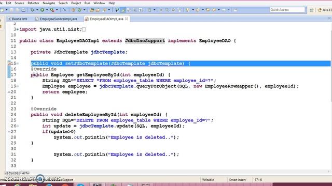Switch to the Java EE perspective

[325, 10]
